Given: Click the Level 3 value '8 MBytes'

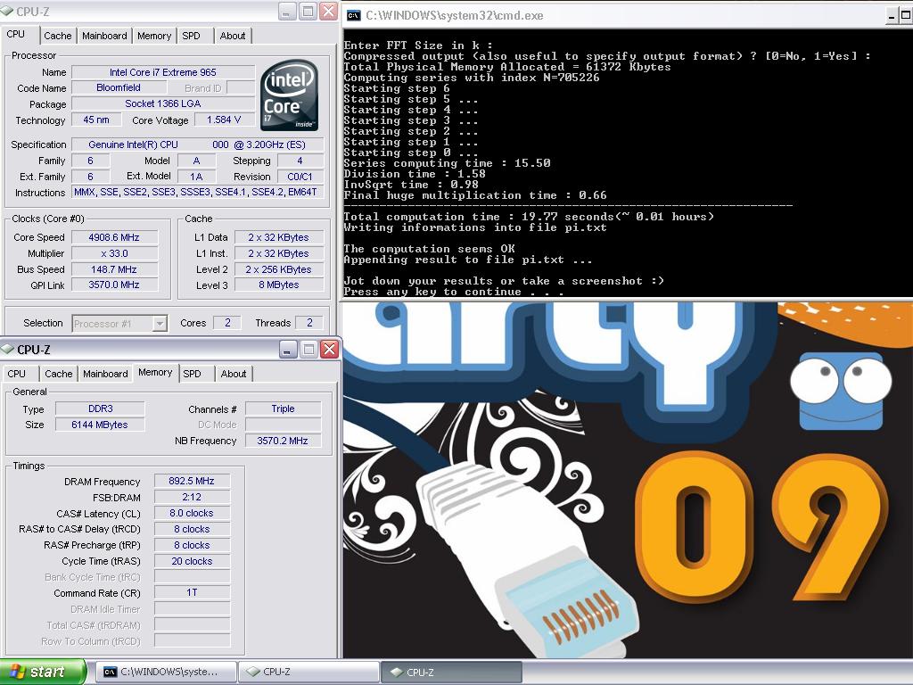Looking at the screenshot, I should [278, 285].
